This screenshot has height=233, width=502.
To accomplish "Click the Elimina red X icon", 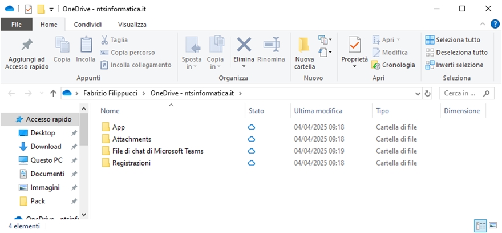I will [x=244, y=44].
